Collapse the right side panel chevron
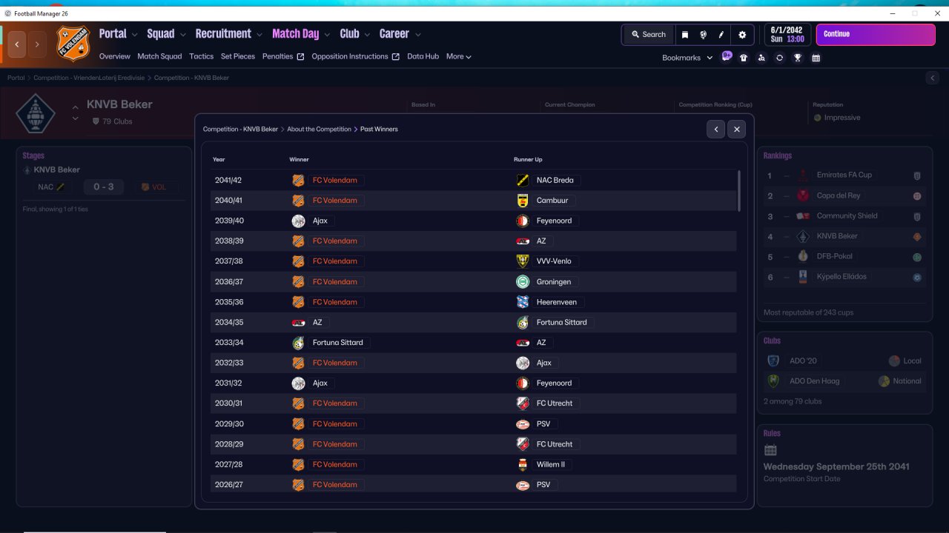Viewport: 949px width, 533px height. click(933, 78)
